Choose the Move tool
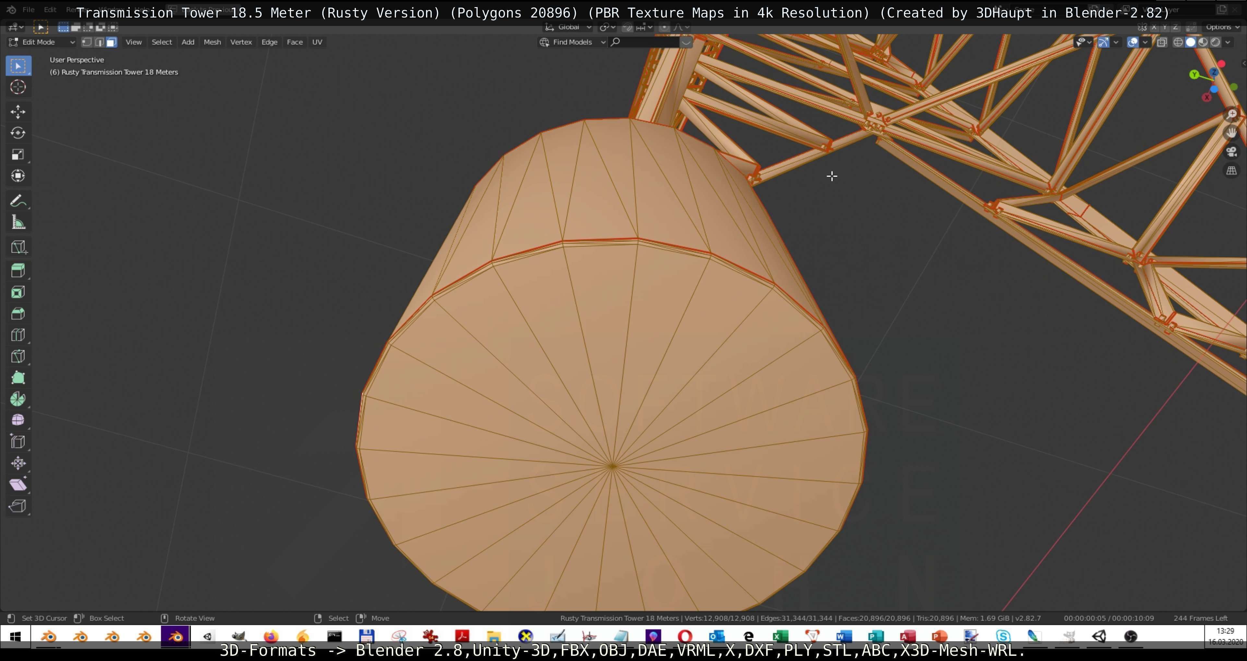1247x661 pixels. pos(18,112)
